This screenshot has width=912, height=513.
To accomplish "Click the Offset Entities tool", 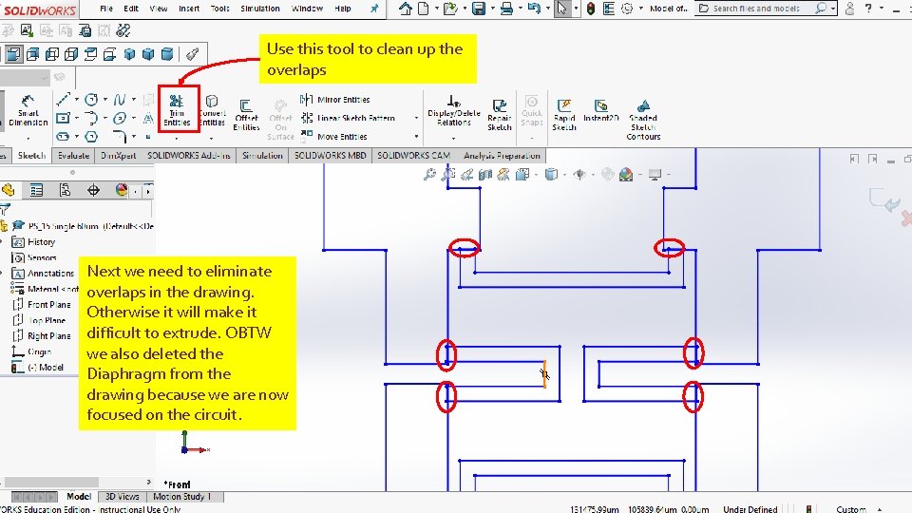I will pos(246,115).
